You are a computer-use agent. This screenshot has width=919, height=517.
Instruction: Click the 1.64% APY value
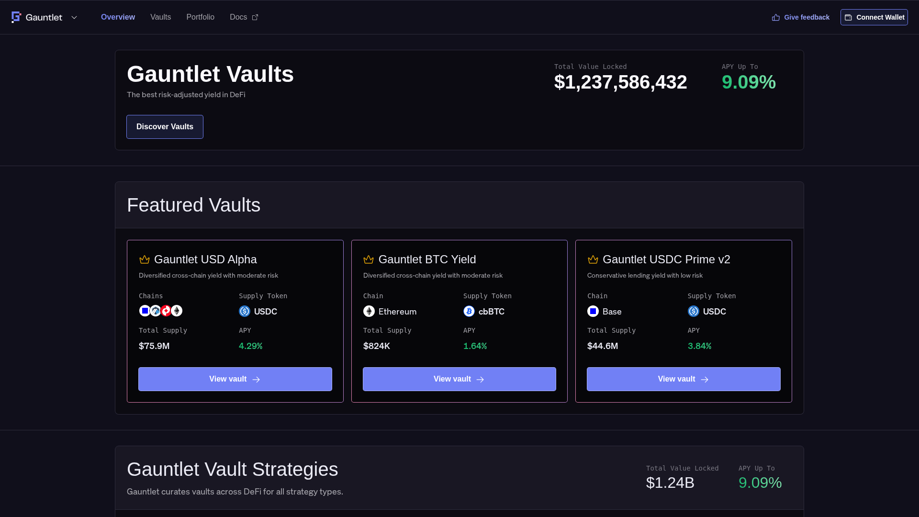pyautogui.click(x=475, y=346)
